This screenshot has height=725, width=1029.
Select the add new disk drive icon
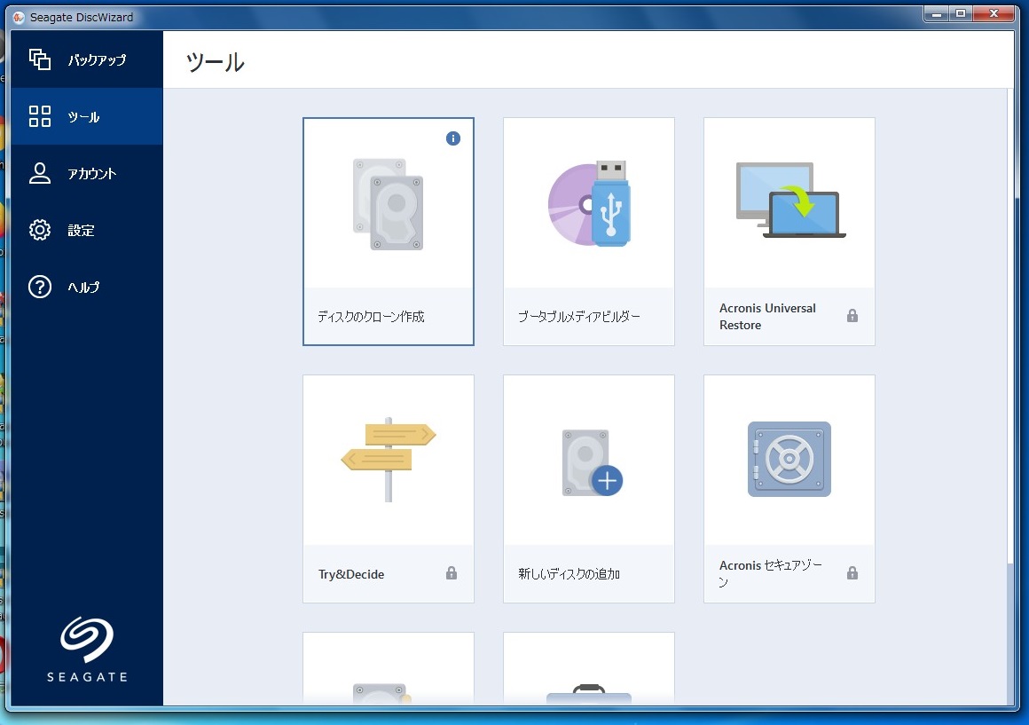[592, 462]
